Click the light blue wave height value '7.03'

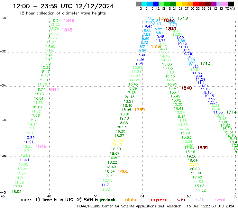click(x=151, y=18)
